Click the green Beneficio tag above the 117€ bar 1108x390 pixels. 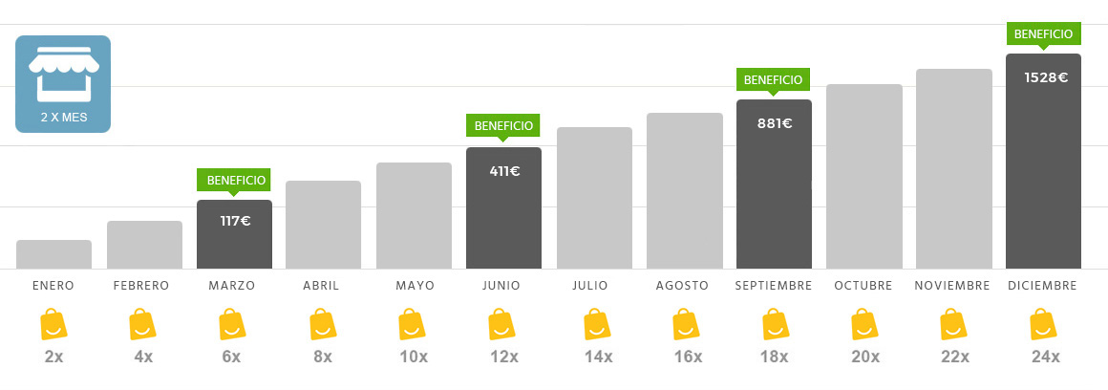pyautogui.click(x=234, y=182)
